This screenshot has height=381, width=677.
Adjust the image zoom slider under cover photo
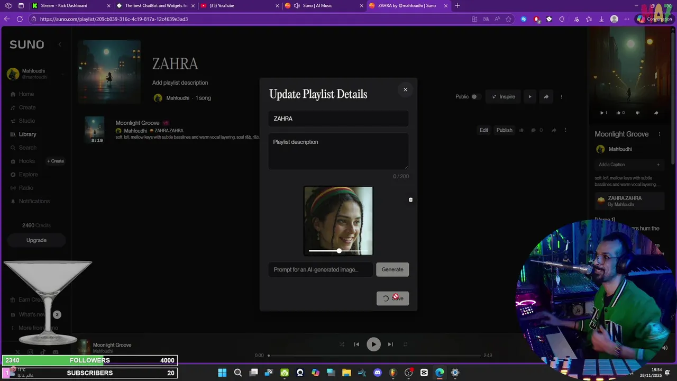(338, 251)
